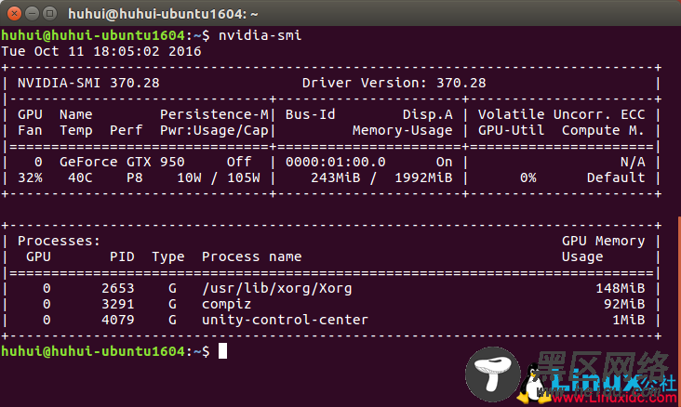This screenshot has width=681, height=407.
Task: Click the Persistence-M column header
Action: pyautogui.click(x=214, y=114)
